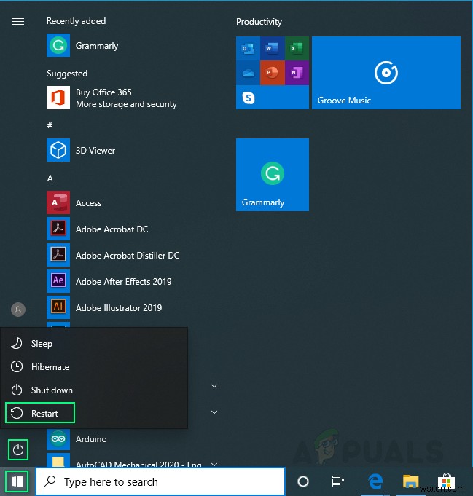Choose Sleep in the power menu

[x=94, y=344]
